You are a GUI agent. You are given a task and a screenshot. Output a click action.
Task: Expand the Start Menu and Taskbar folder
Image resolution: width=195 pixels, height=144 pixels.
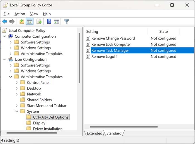tap(17, 106)
